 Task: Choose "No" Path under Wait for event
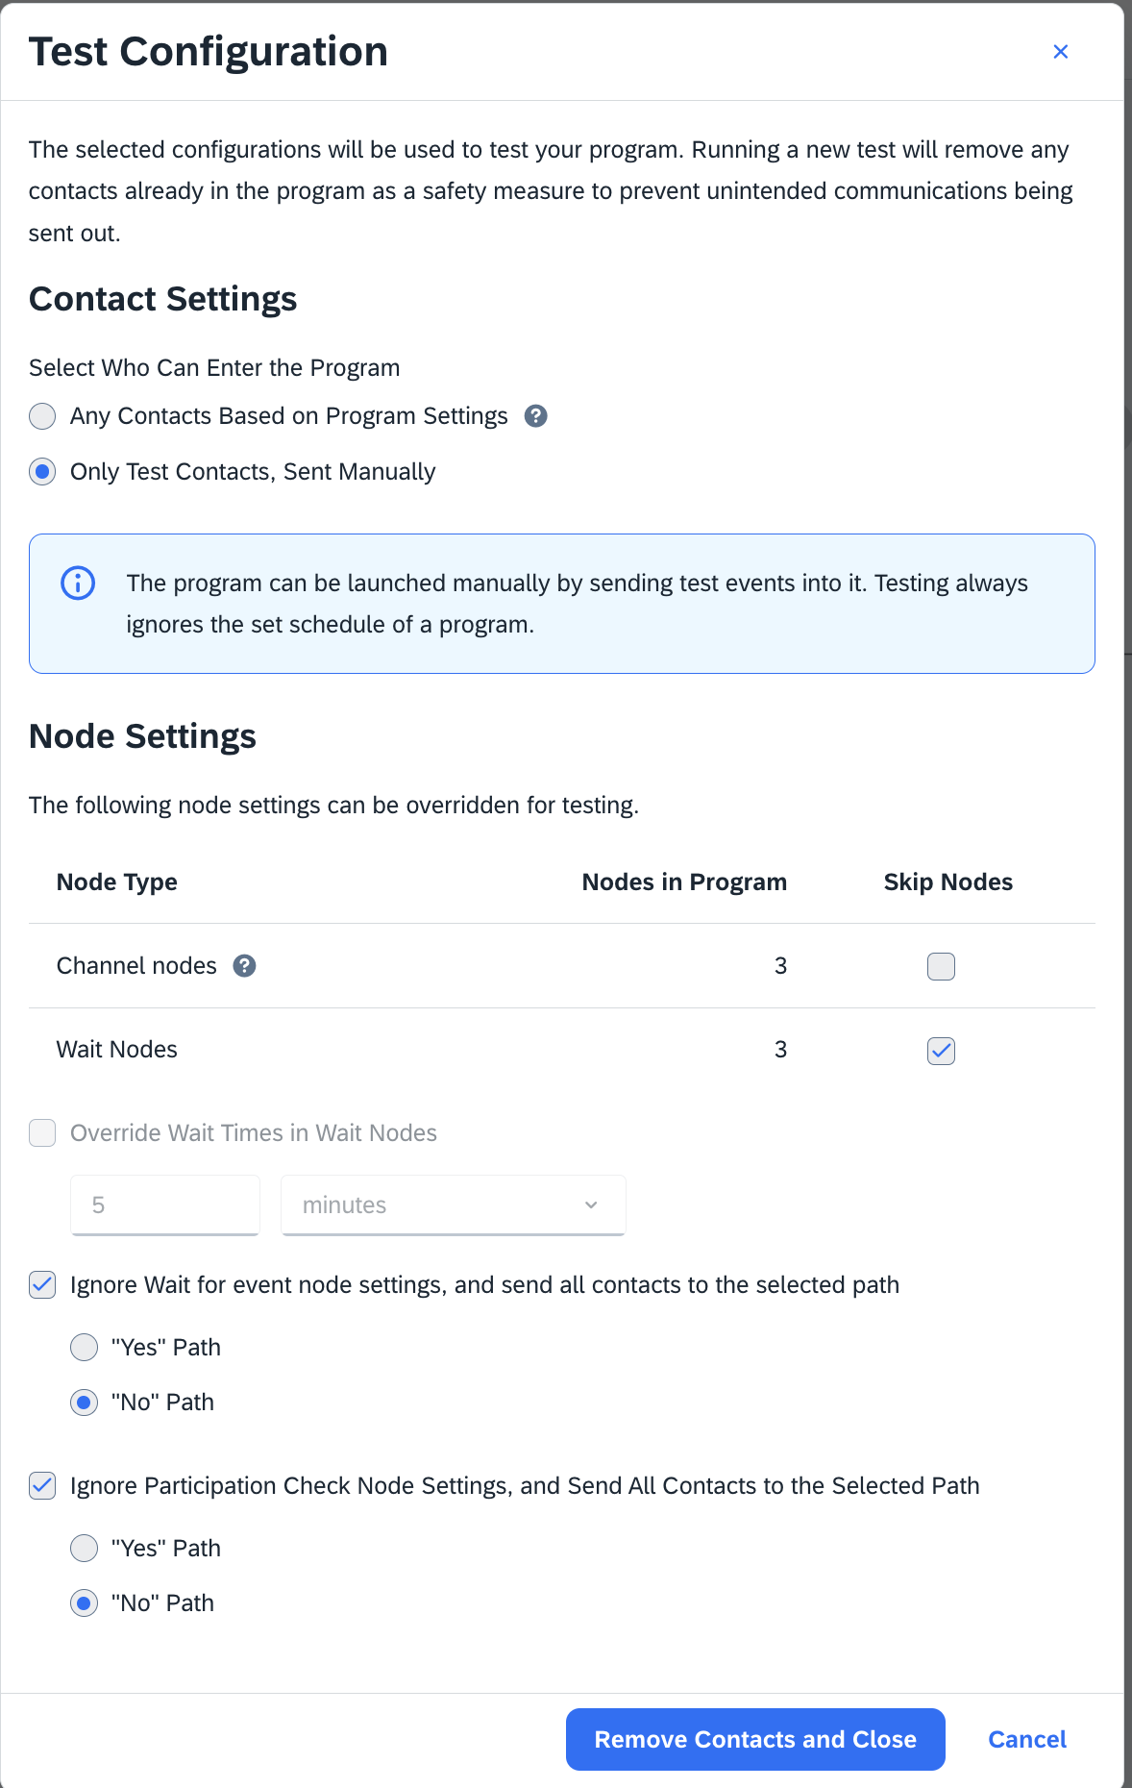85,1403
